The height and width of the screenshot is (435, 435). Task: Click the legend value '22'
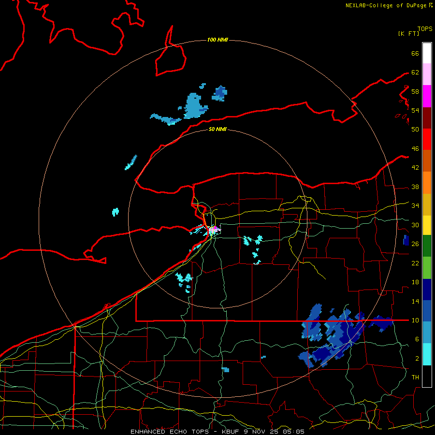coord(415,263)
